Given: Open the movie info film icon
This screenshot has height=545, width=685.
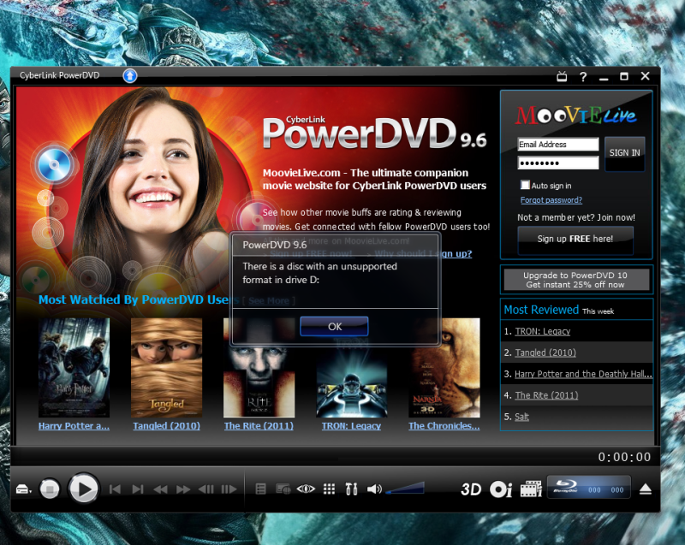Looking at the screenshot, I should [x=531, y=489].
